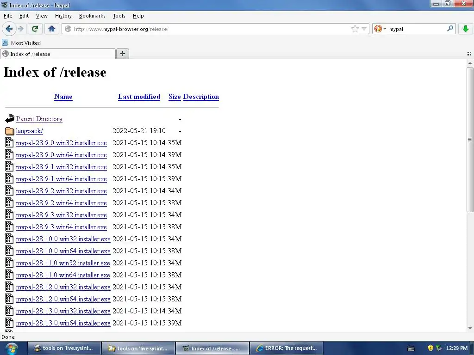
Task: Click the Forward arrow button
Action: pos(21,29)
